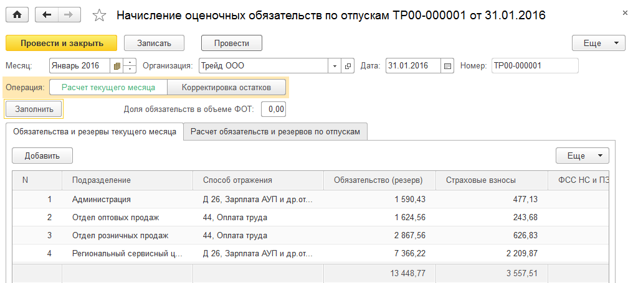Select the Обязательства и резервы текущего месяца tab
The image size is (628, 283).
coord(95,132)
